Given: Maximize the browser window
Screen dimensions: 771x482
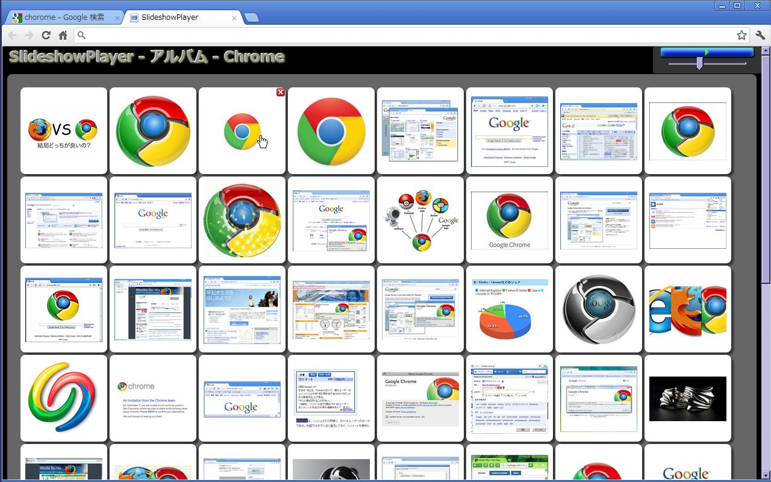Looking at the screenshot, I should 737,5.
